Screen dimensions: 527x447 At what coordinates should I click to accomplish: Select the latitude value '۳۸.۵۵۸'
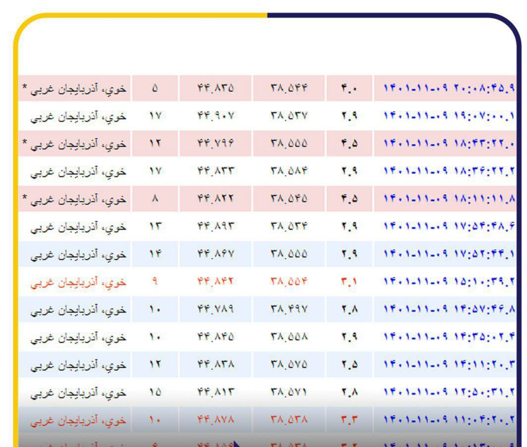click(289, 337)
